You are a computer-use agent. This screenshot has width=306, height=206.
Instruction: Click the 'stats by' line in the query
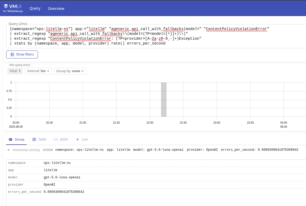(88, 43)
